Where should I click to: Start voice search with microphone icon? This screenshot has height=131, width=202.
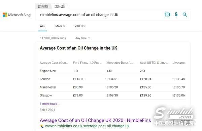[176, 14]
